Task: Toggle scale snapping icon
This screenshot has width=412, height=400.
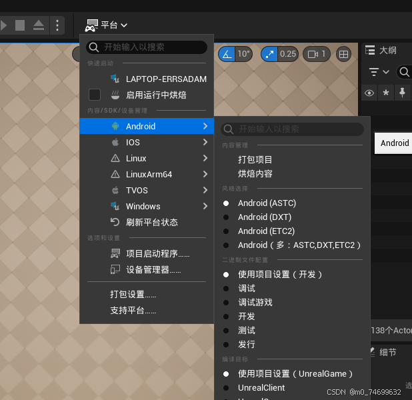Action: (269, 54)
